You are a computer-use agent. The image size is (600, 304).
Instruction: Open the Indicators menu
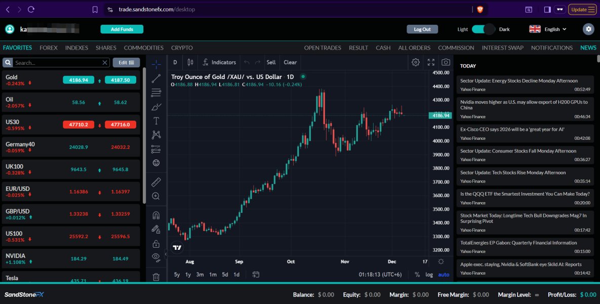tap(219, 62)
